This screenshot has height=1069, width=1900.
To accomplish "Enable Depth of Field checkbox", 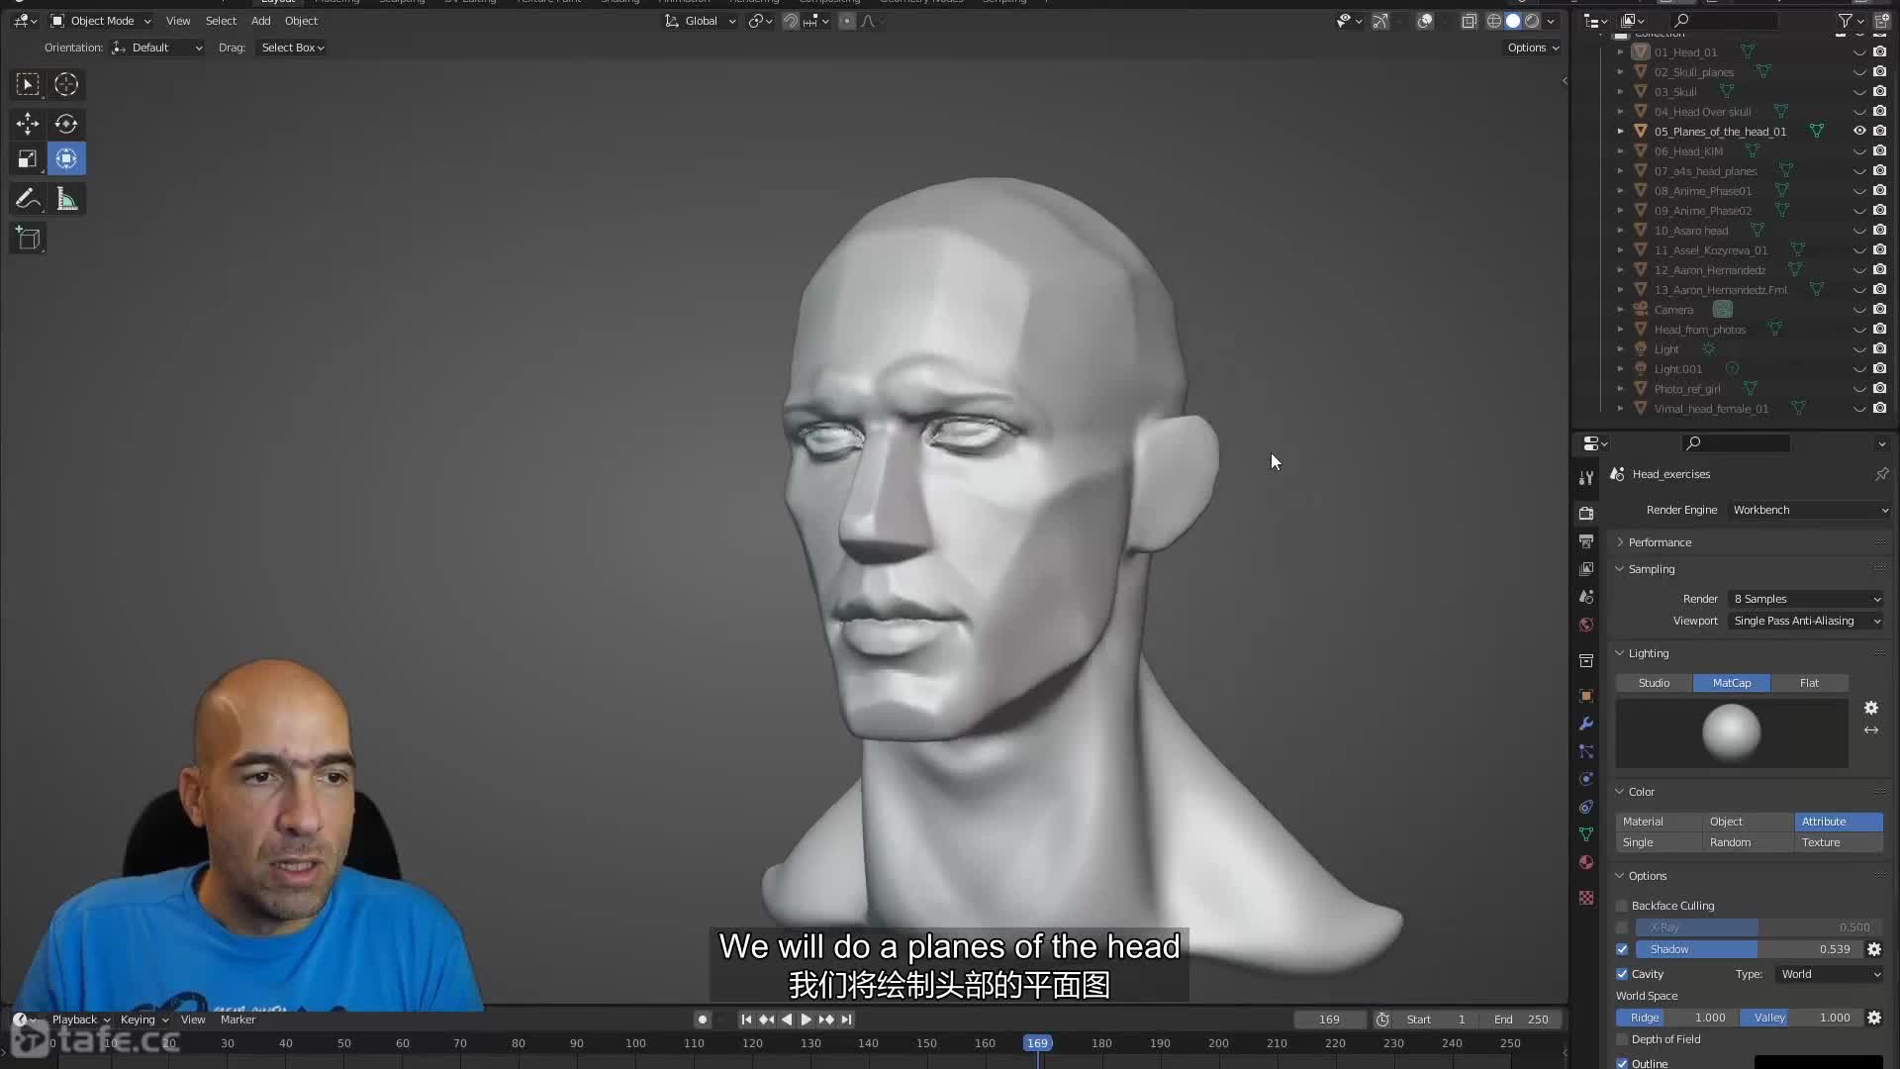I will point(1622,1039).
